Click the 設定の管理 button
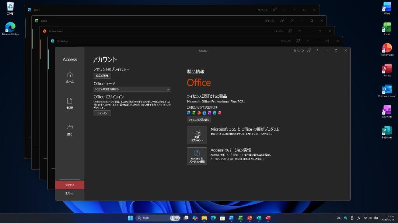 coord(102,75)
